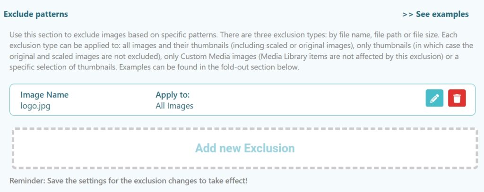Image resolution: width=484 pixels, height=192 pixels.
Task: Delete the logo.jpg exclusion via trash icon
Action: pos(457,99)
